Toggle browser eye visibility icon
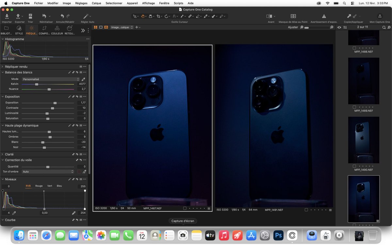The height and width of the screenshot is (245, 392). [x=339, y=27]
